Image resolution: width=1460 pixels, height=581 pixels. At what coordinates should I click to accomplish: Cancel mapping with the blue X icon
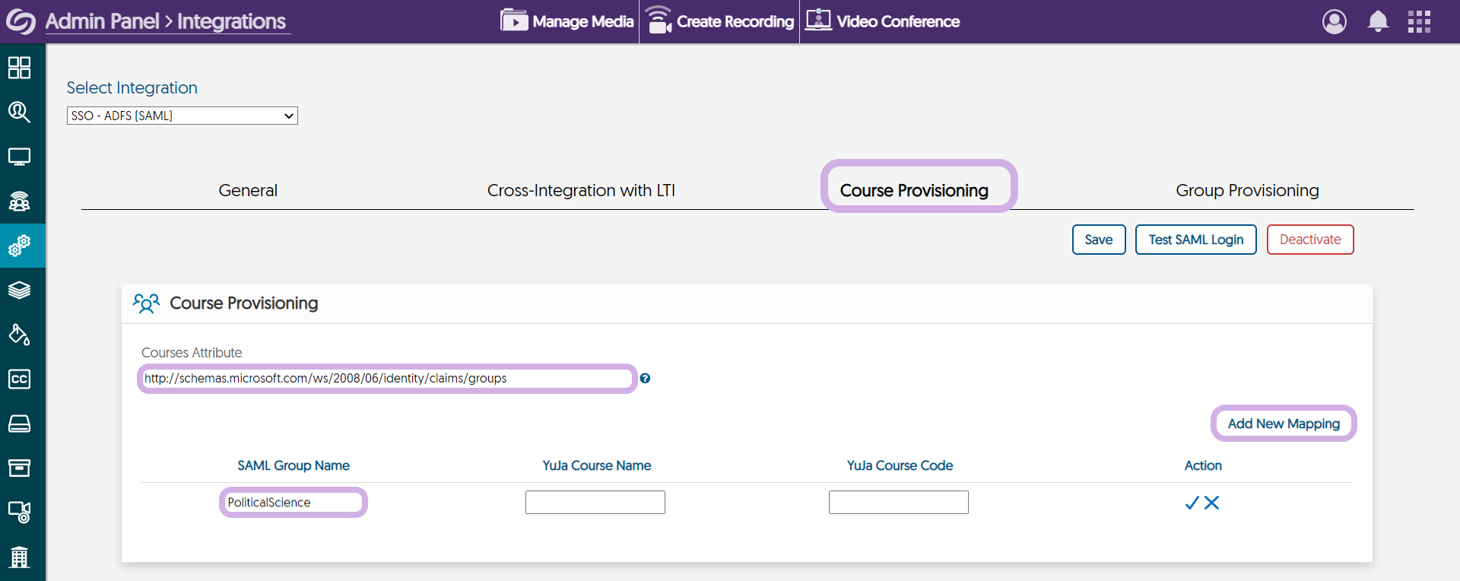[x=1212, y=503]
